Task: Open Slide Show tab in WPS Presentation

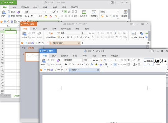Action: tap(66, 29)
